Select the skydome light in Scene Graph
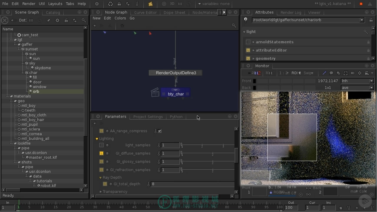Image resolution: width=377 pixels, height=212 pixels. 43,68
